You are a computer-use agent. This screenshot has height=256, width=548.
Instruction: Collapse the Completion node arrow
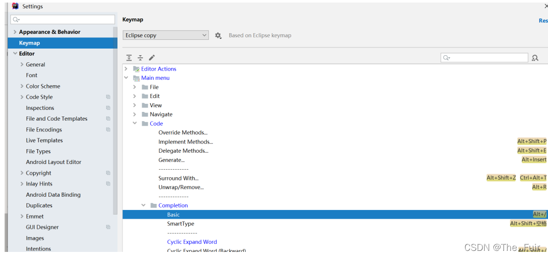144,205
